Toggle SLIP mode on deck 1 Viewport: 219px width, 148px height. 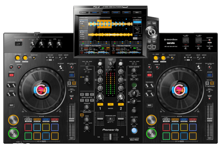[x=11, y=67]
